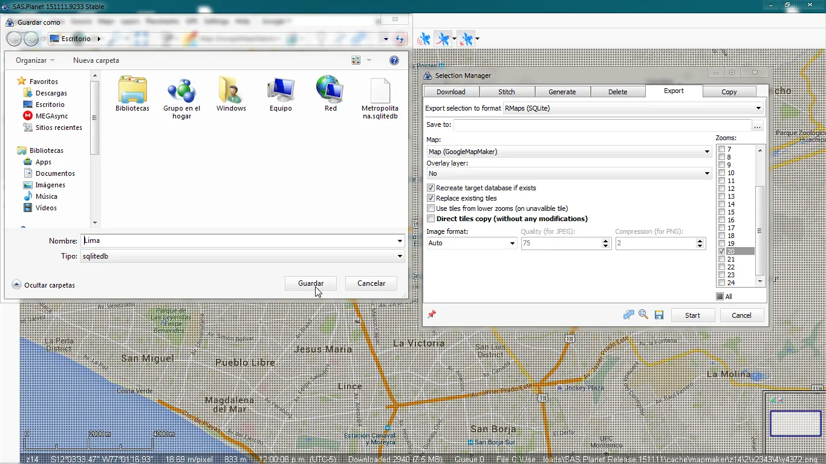The width and height of the screenshot is (826, 464).
Task: Check zoom level 19
Action: point(722,243)
